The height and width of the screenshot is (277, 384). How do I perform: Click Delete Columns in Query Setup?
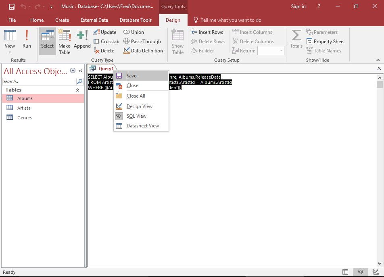point(253,42)
